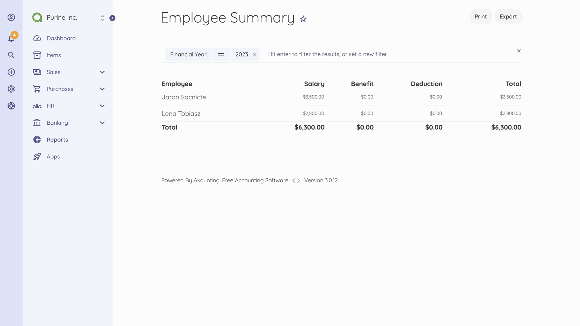
Task: Print the Employee Summary report
Action: tap(480, 17)
